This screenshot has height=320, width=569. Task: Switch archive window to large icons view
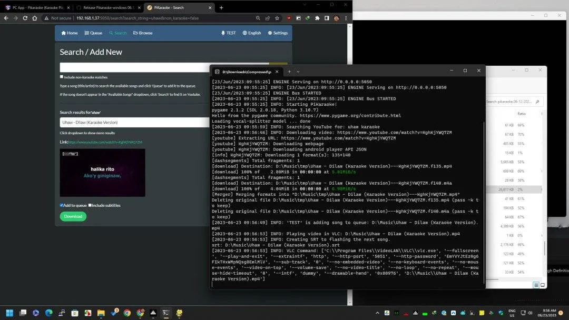(543, 285)
